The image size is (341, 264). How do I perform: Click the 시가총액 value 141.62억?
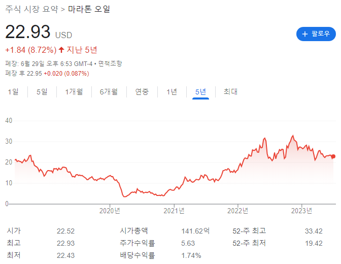(x=195, y=231)
